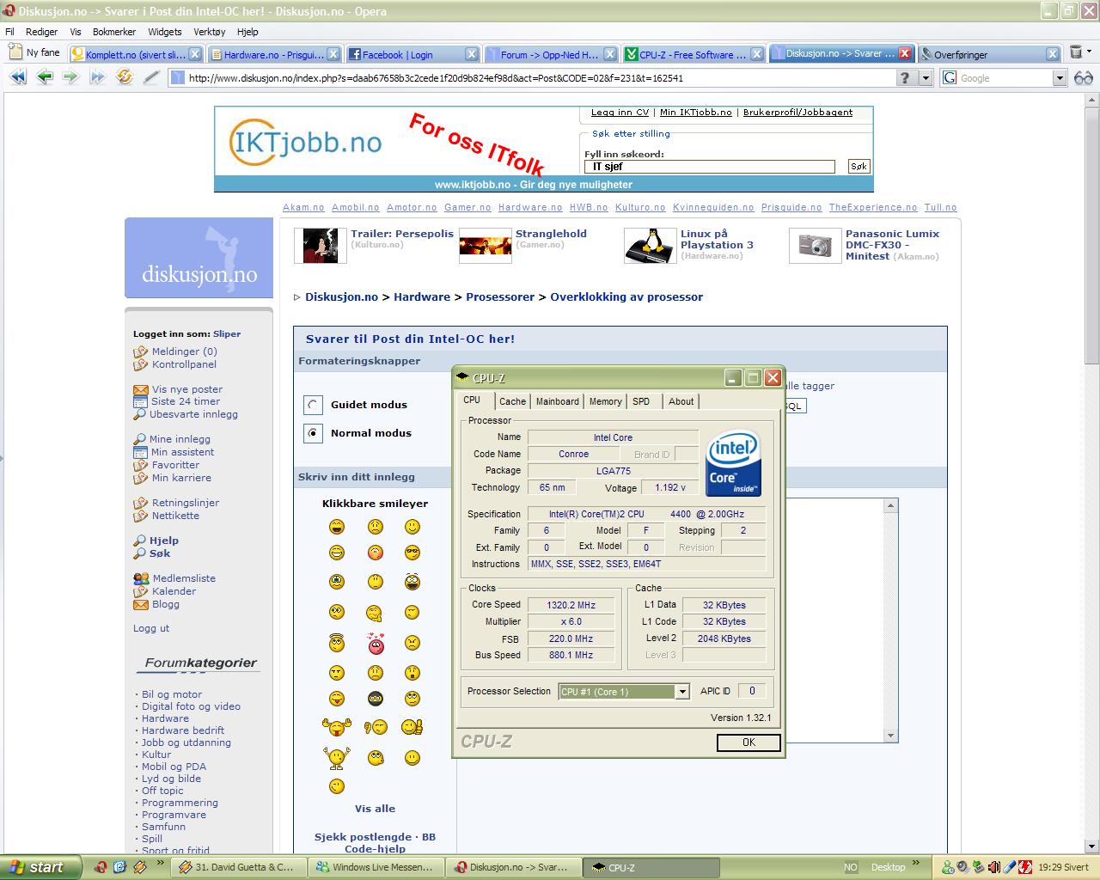The width and height of the screenshot is (1100, 880).
Task: Click the Søk search link in sidebar
Action: (160, 553)
